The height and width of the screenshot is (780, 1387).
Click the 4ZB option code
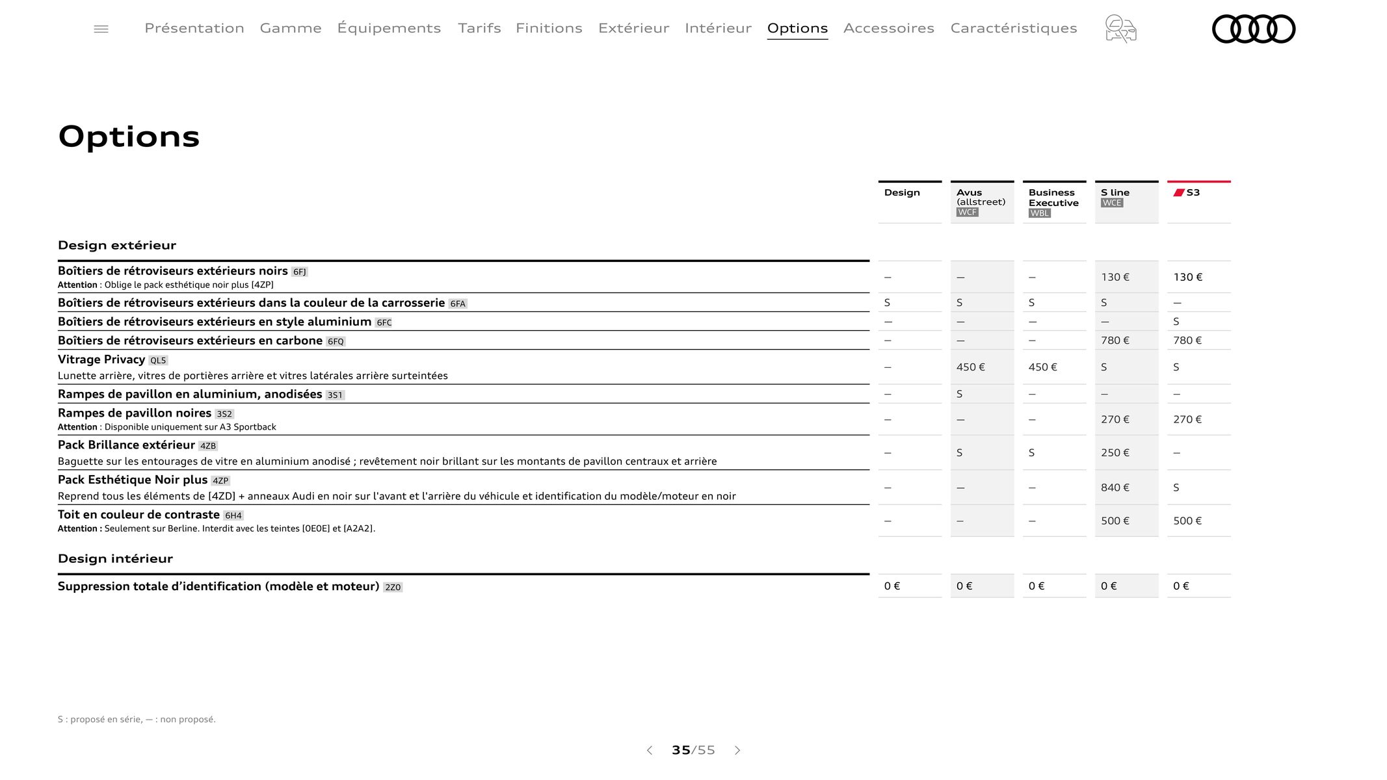[208, 446]
